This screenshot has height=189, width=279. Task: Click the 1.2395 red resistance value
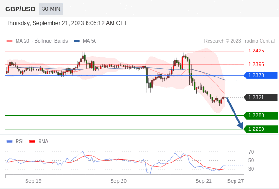(x=256, y=64)
